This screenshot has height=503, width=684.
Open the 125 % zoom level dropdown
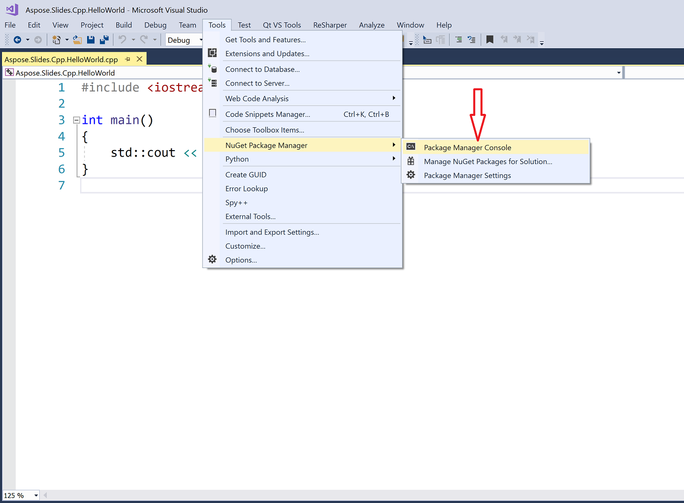[x=36, y=496]
